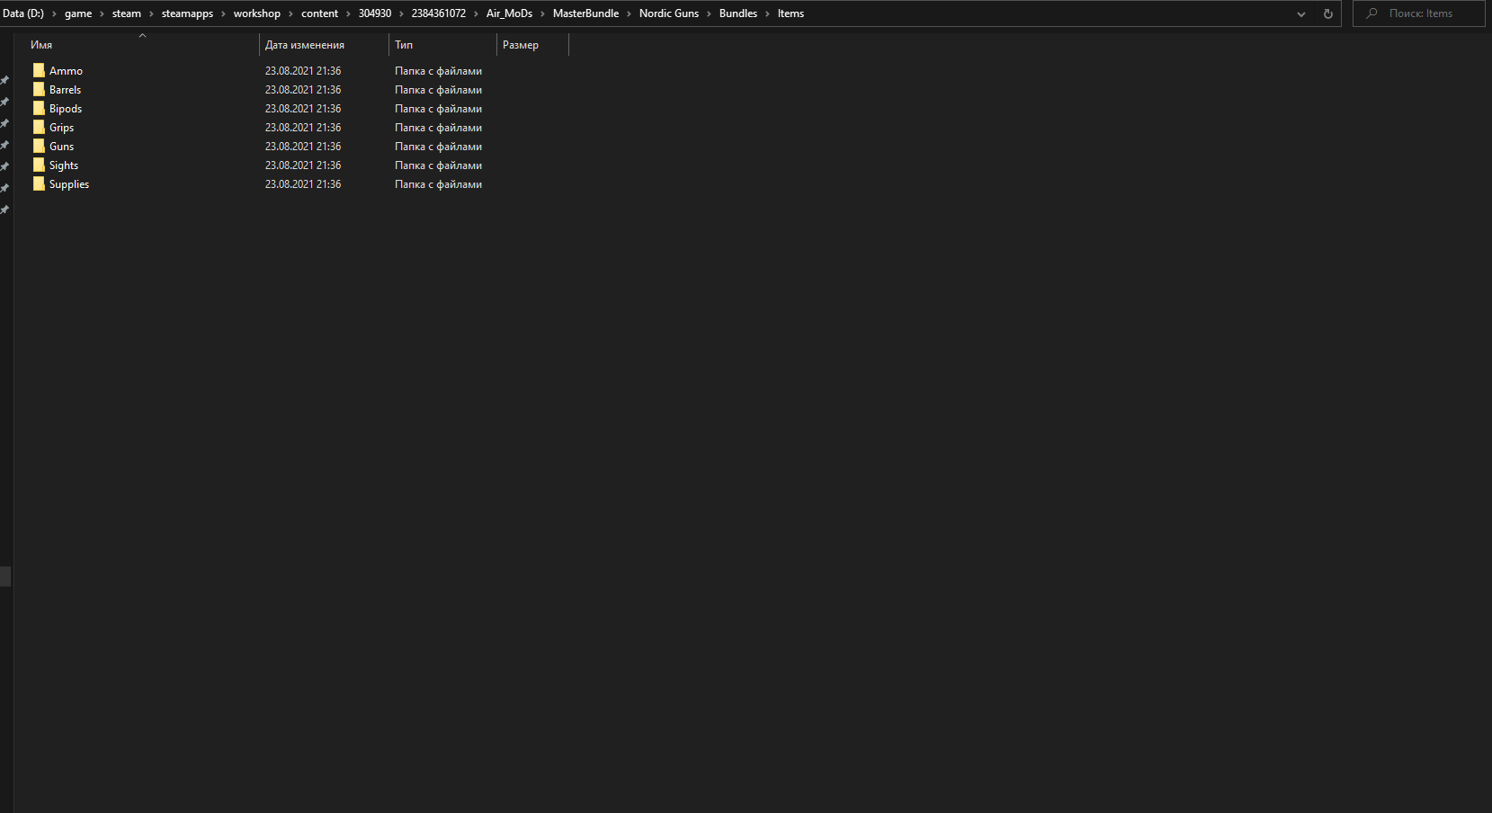
Task: Click the modified date of Guns
Action: coord(303,147)
